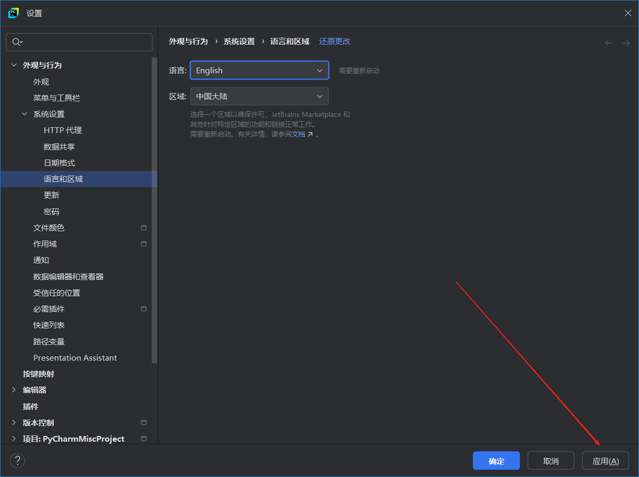Select 外观 in the settings tree
The image size is (639, 477).
41,82
